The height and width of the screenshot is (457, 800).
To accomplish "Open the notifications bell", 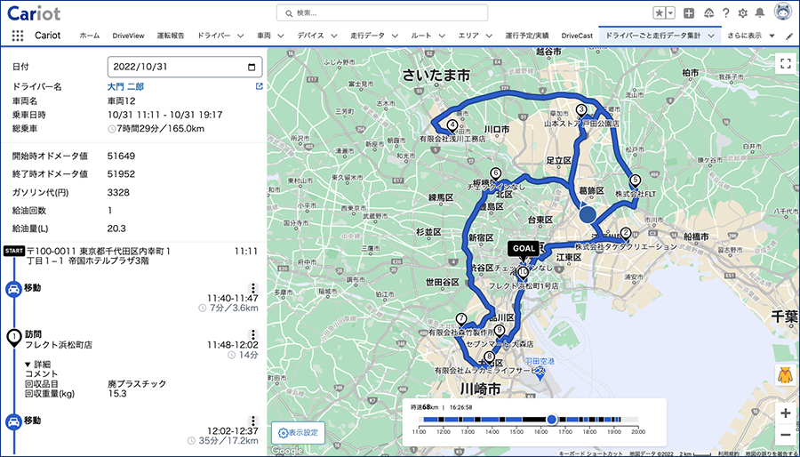I will 760,13.
